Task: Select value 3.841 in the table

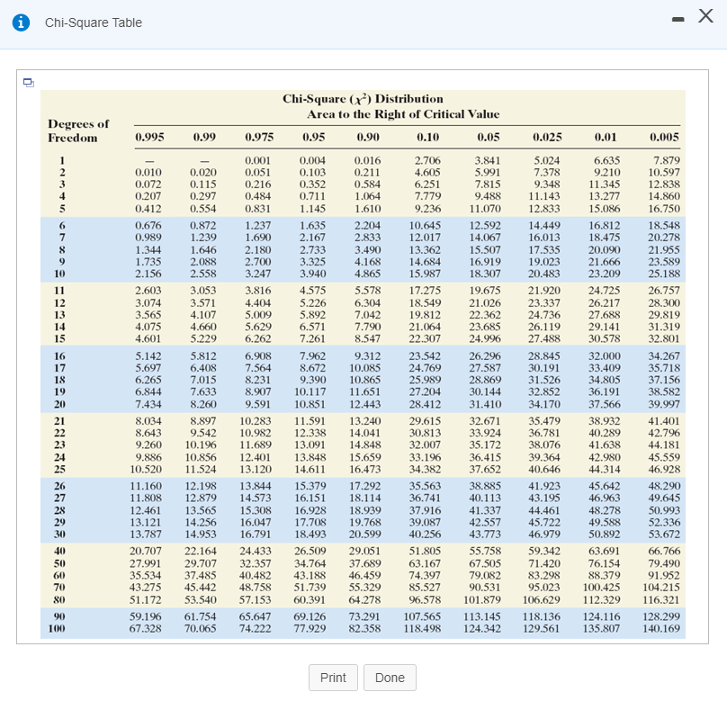Action: (487, 160)
